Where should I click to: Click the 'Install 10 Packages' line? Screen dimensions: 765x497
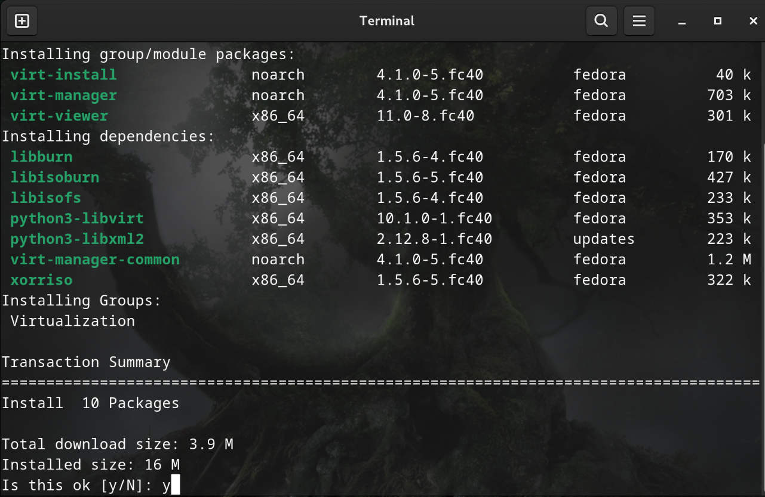[90, 403]
